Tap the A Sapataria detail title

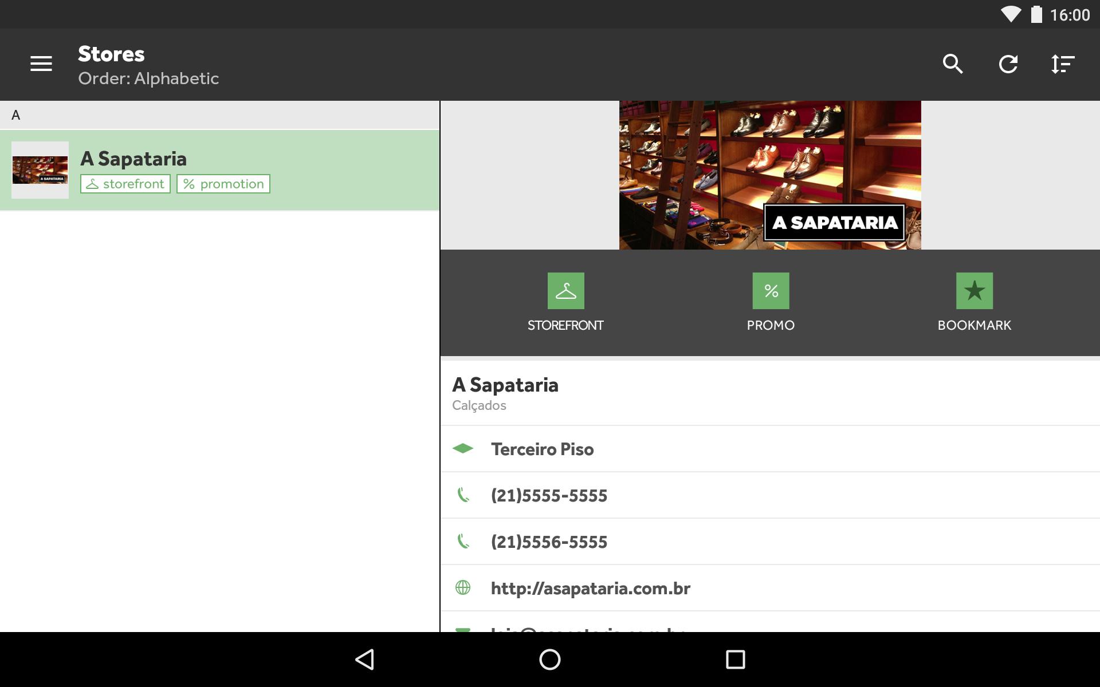505,385
